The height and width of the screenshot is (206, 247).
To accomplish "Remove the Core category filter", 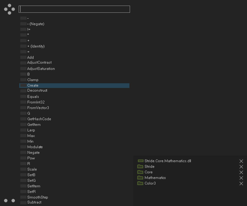I will coord(241,172).
